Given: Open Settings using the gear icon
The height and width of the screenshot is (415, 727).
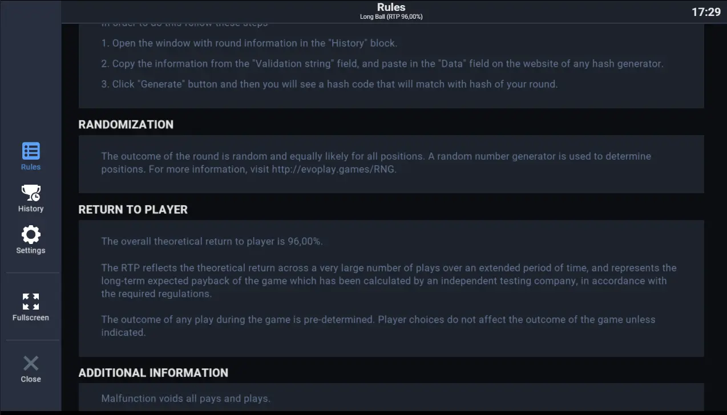Looking at the screenshot, I should tap(31, 234).
